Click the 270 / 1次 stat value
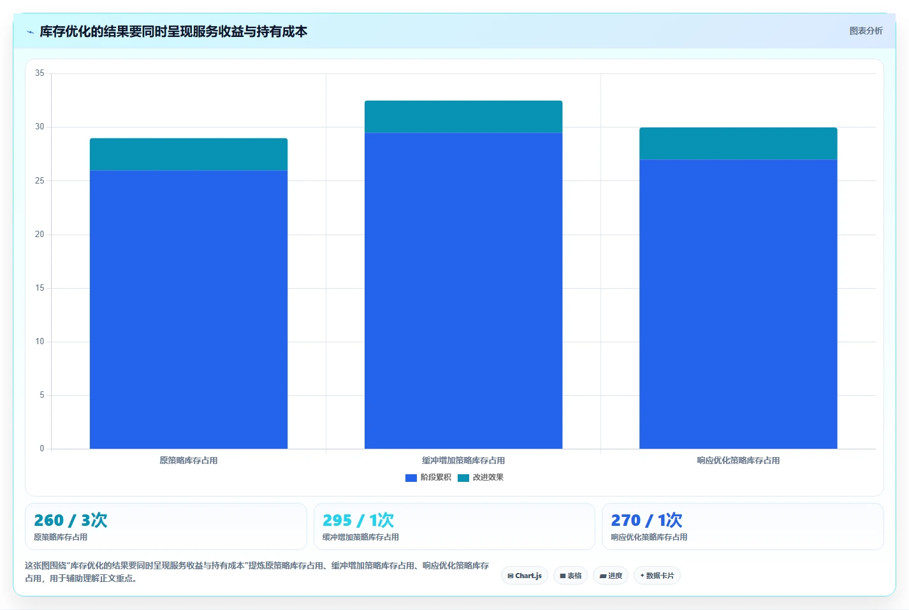Screen dimensions: 909x610 (x=646, y=520)
